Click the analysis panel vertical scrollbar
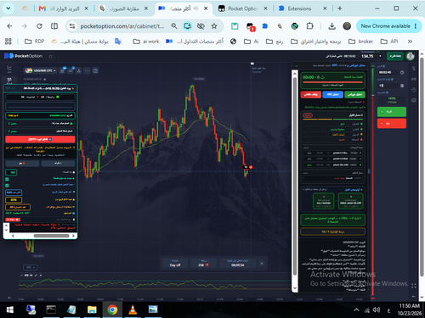The image size is (425, 318). 295,176
